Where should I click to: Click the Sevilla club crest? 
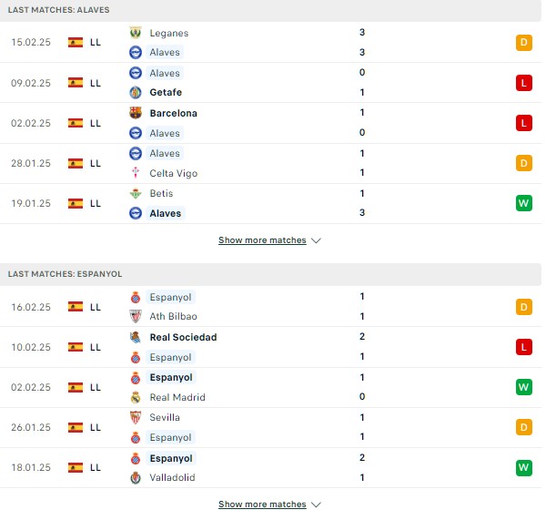coord(136,417)
